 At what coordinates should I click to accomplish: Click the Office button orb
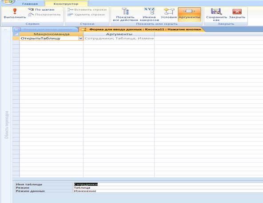tap(8, 2)
